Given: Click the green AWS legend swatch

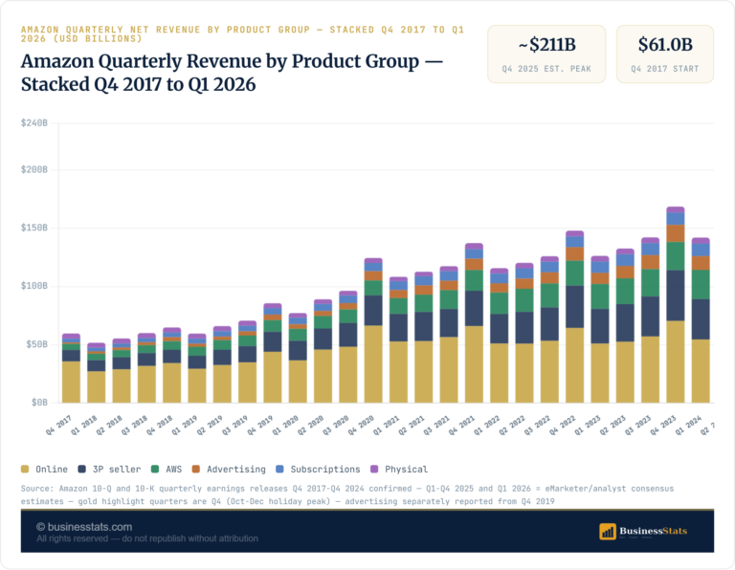Looking at the screenshot, I should tap(155, 470).
